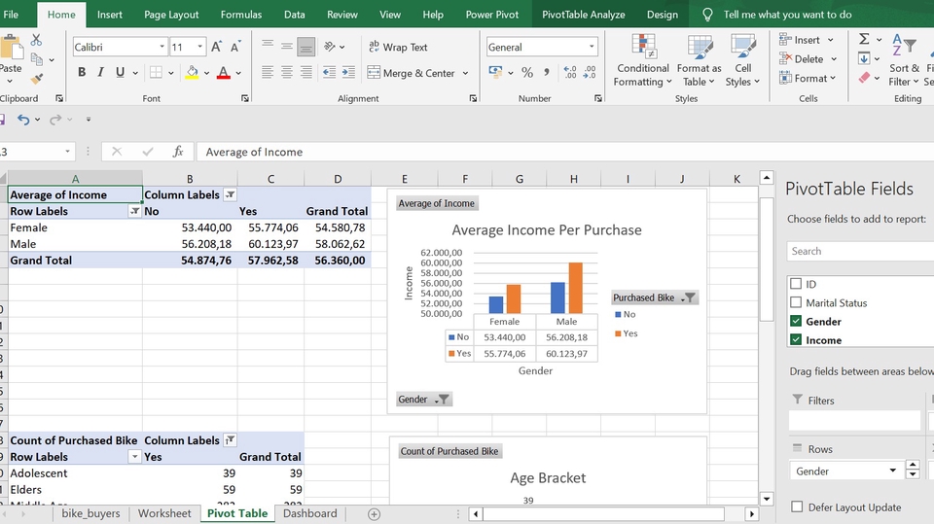Open the Insert ribbon tab
934x524 pixels.
[110, 15]
